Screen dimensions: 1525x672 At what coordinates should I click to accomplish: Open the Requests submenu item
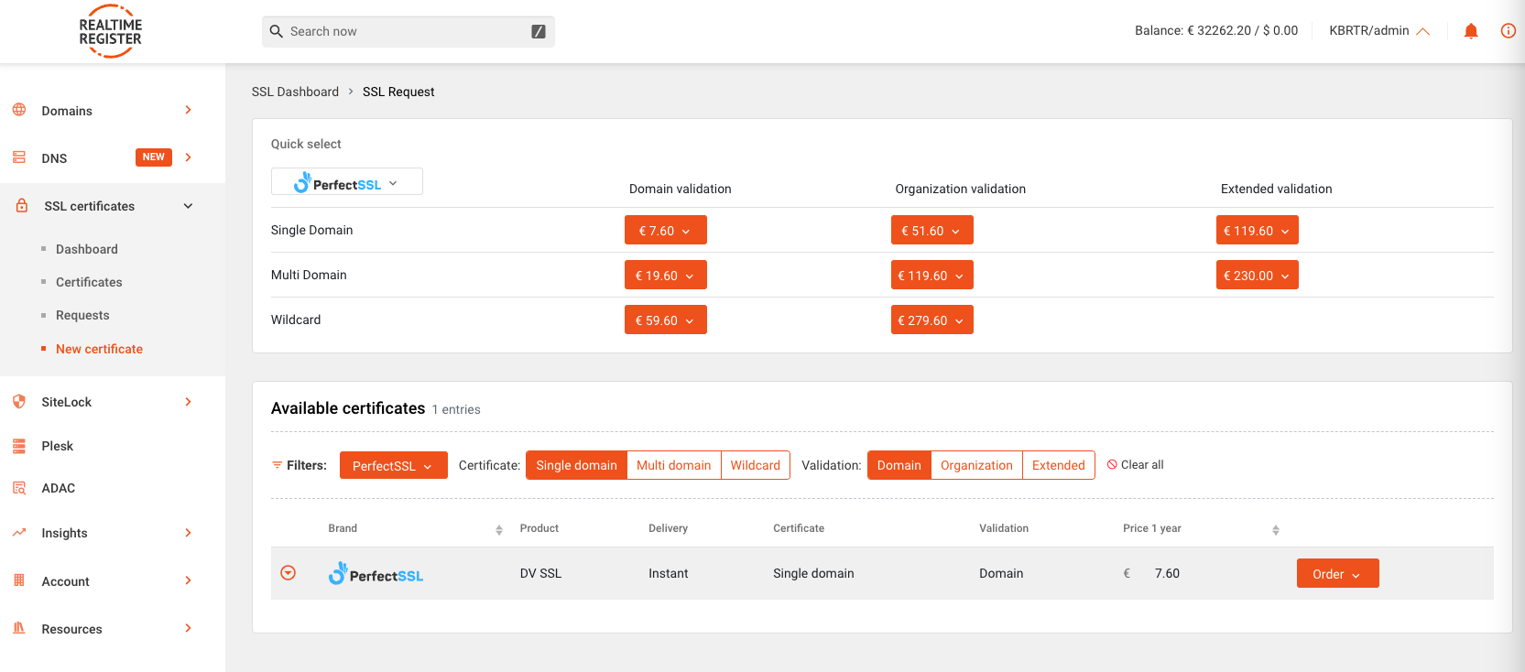pyautogui.click(x=82, y=315)
